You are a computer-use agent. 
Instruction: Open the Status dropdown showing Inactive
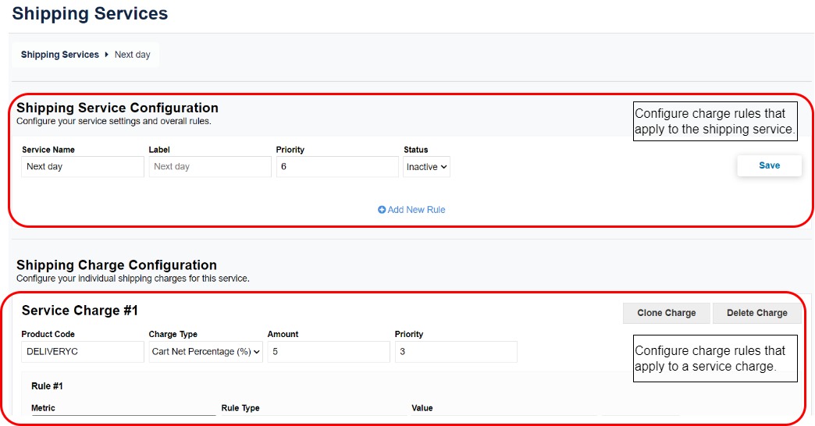click(426, 167)
